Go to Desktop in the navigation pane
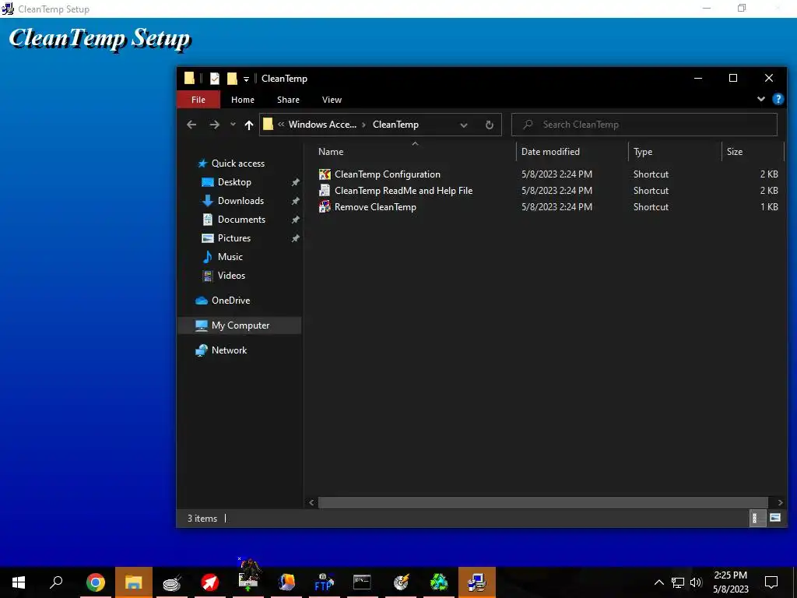The height and width of the screenshot is (598, 797). (x=234, y=182)
